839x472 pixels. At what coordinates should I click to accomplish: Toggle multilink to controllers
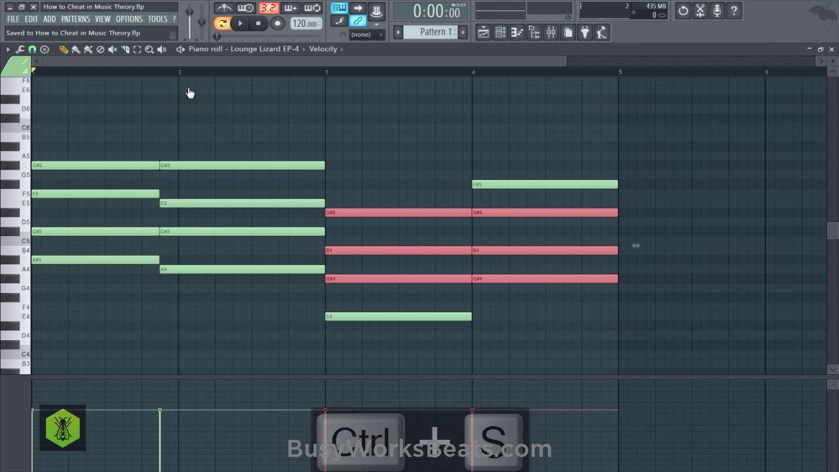[x=339, y=22]
